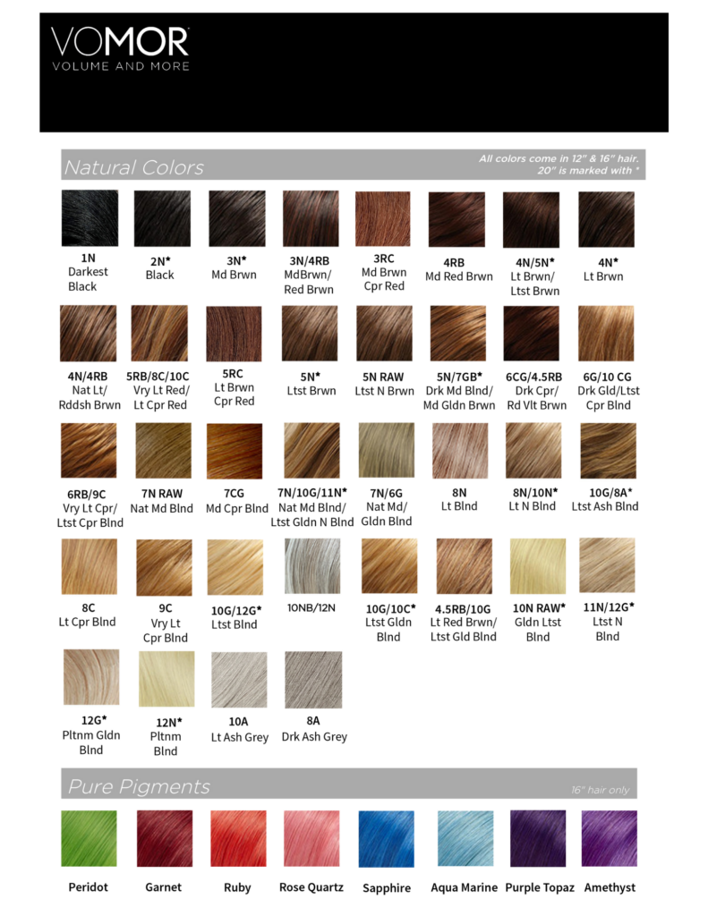Select the 8N/10N* Lt N Blnd swatch
The width and height of the screenshot is (708, 916).
coord(533,451)
